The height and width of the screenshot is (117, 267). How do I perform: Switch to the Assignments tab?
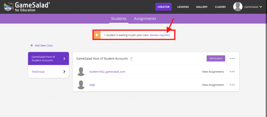pos(145,19)
